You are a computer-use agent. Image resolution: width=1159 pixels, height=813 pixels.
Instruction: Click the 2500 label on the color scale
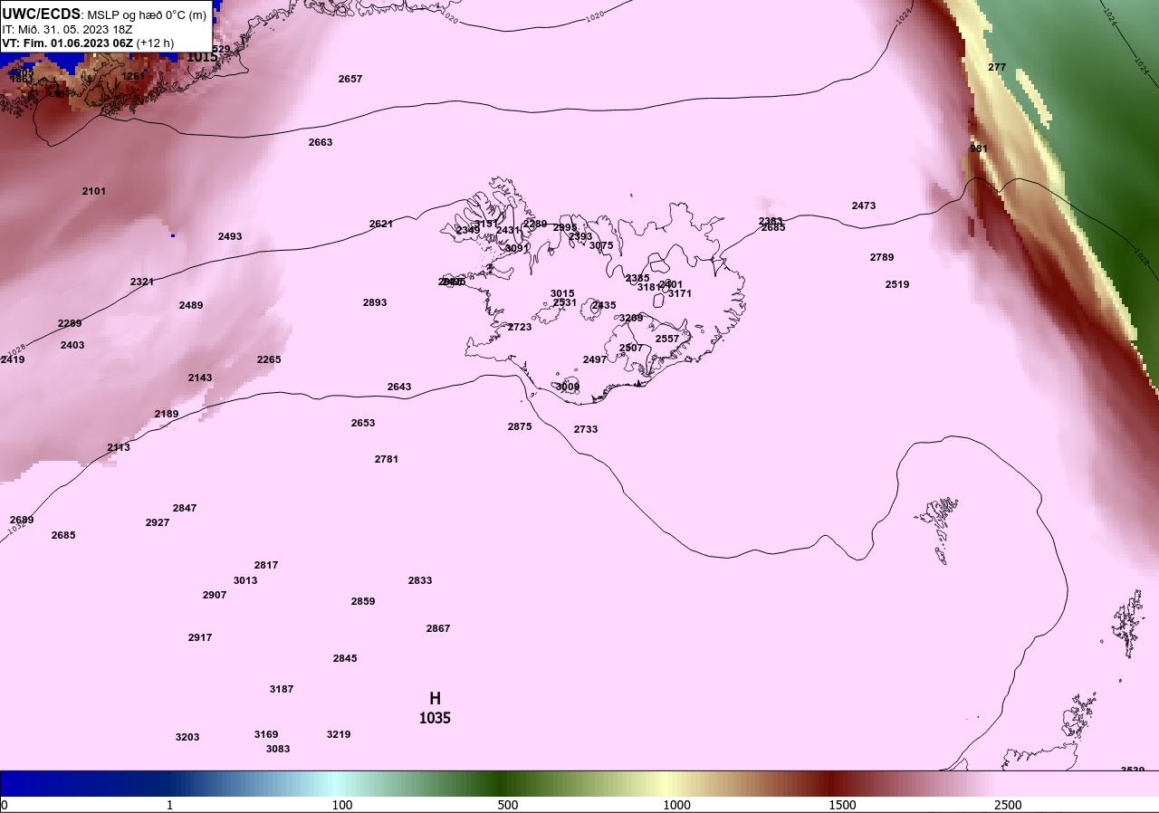tap(1008, 805)
